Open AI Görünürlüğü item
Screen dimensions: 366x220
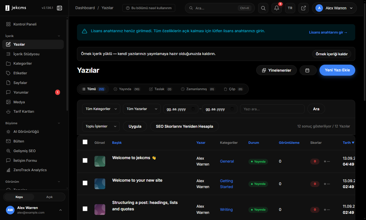(33, 132)
